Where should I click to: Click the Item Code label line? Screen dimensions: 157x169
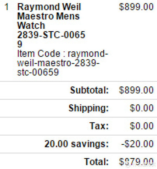click(x=63, y=53)
